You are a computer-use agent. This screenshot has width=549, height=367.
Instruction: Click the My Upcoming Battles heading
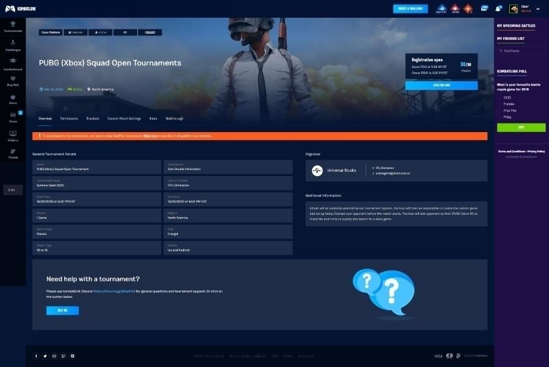pos(516,26)
